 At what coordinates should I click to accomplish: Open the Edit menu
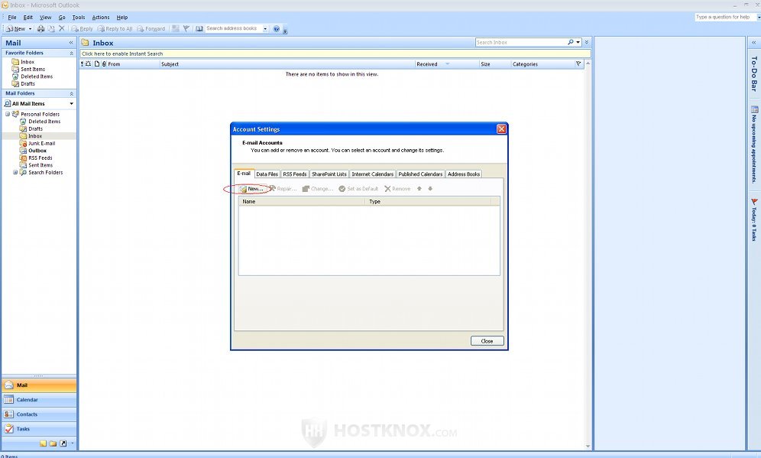28,18
